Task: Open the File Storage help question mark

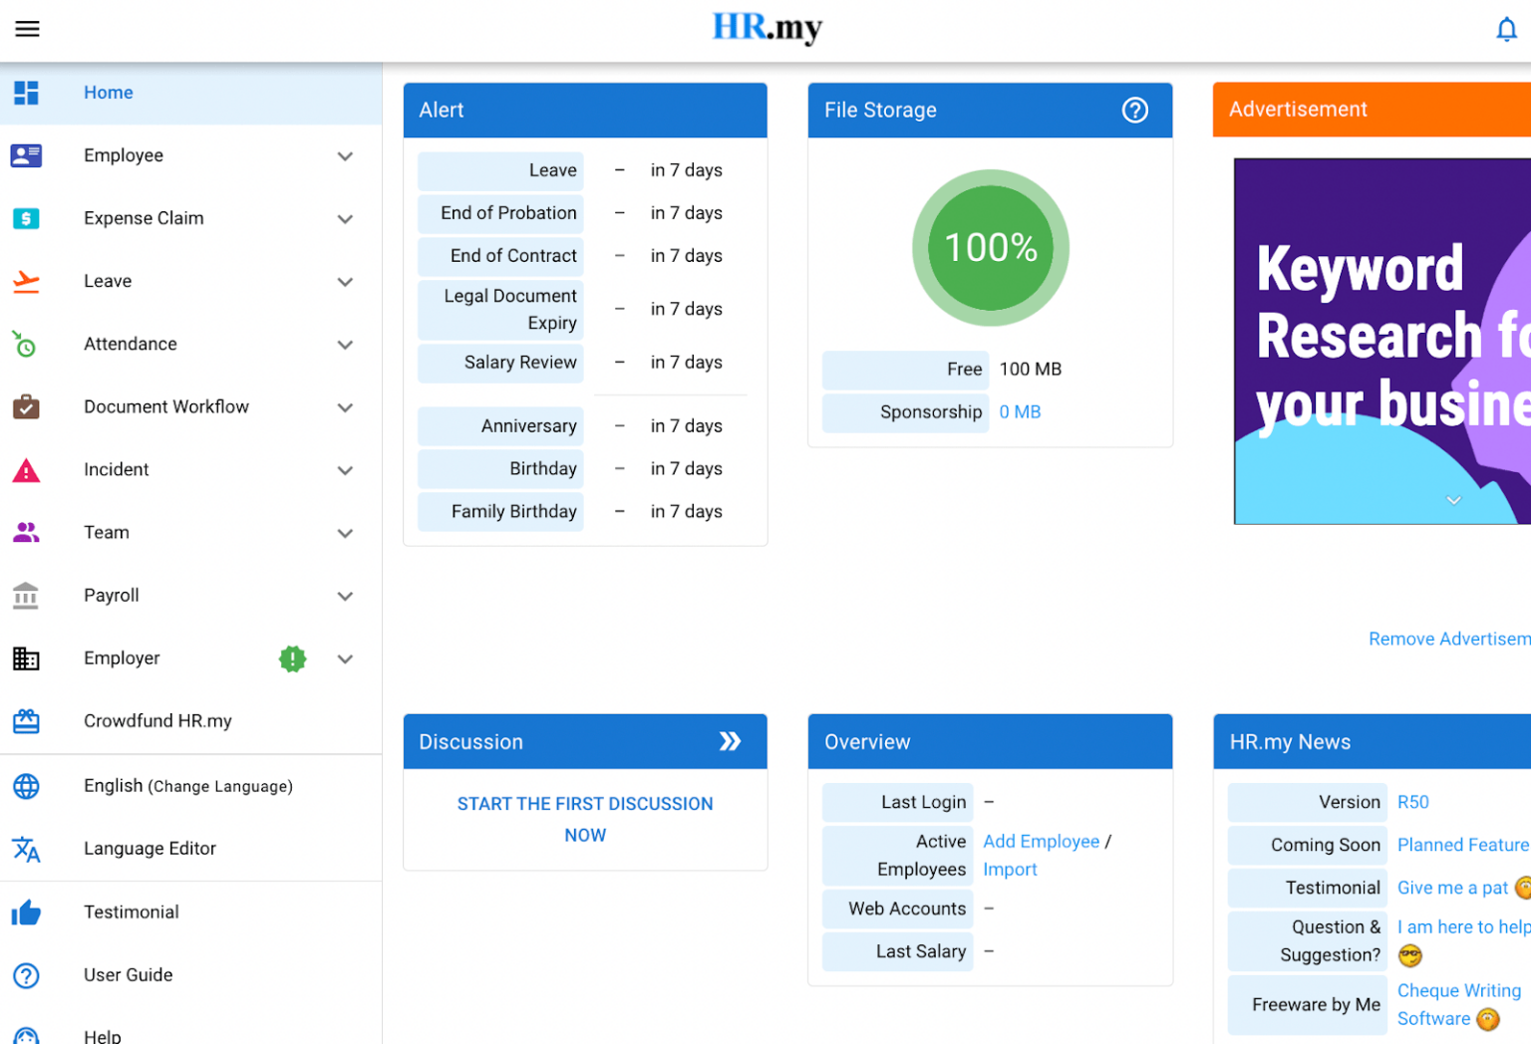Action: 1135,111
